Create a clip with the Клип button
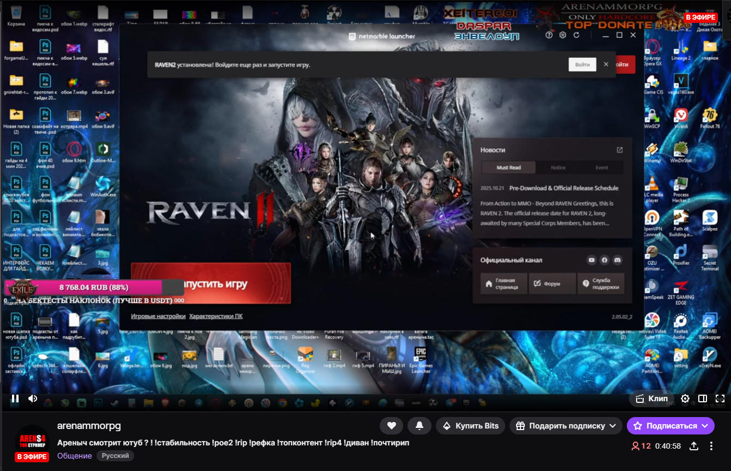731x471 pixels. 652,398
